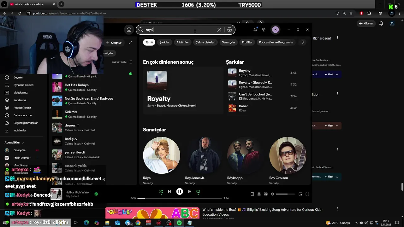Click YouTube Oluştur button
This screenshot has height=227, width=404.
click(x=366, y=23)
